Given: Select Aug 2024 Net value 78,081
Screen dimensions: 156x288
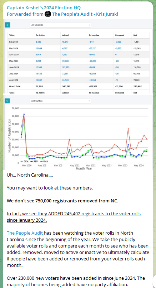Looking at the screenshot, I should pyautogui.click(x=137, y=80).
